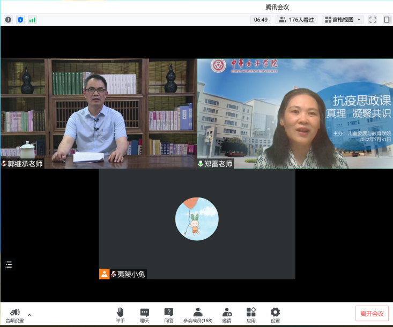Click the meeting info icon
This screenshot has width=393, height=327.
pyautogui.click(x=8, y=20)
